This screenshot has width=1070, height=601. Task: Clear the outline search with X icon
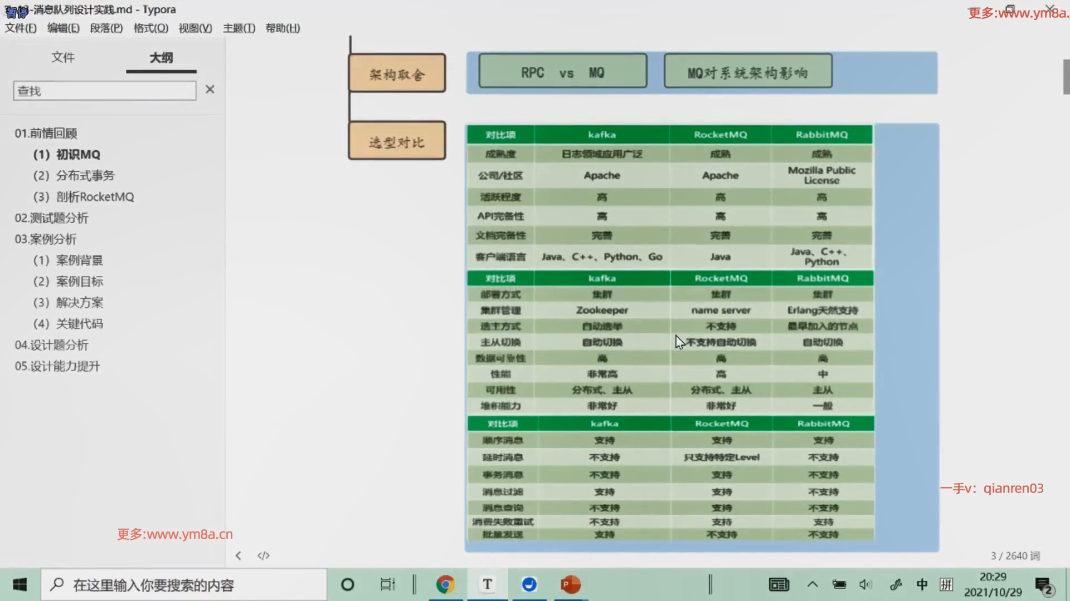(x=210, y=90)
